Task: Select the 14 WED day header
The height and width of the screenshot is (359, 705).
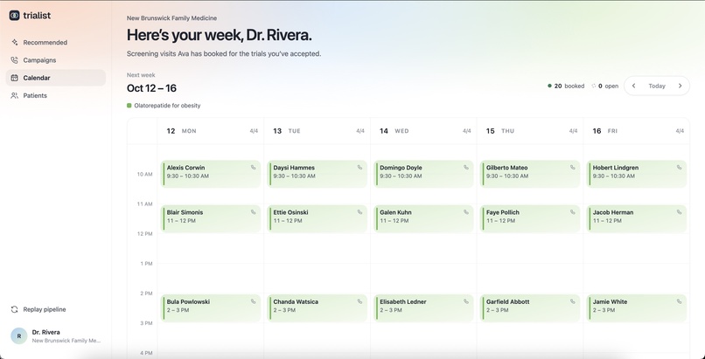Action: coord(423,131)
